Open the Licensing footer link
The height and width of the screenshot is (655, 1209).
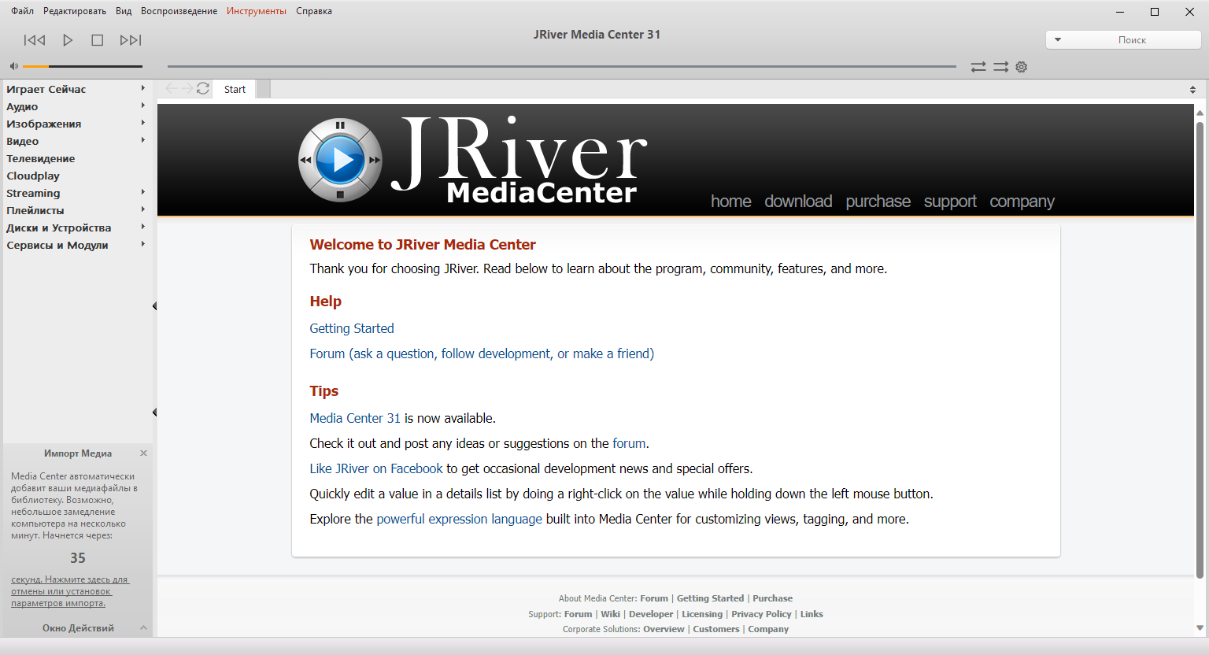coord(702,614)
